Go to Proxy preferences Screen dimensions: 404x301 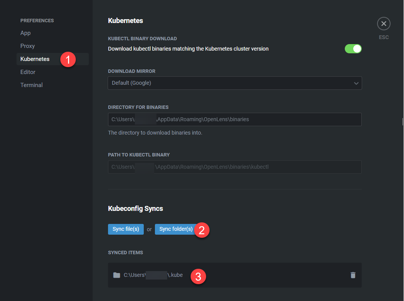point(28,46)
